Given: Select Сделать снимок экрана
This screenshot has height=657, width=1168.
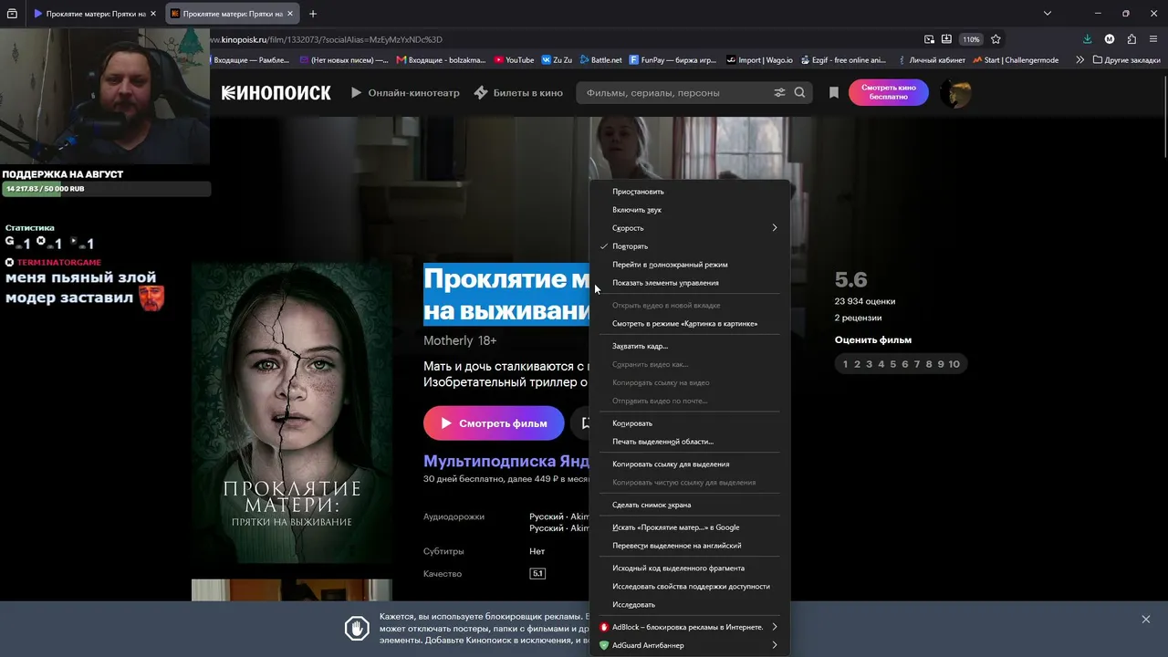Looking at the screenshot, I should pyautogui.click(x=689, y=505).
